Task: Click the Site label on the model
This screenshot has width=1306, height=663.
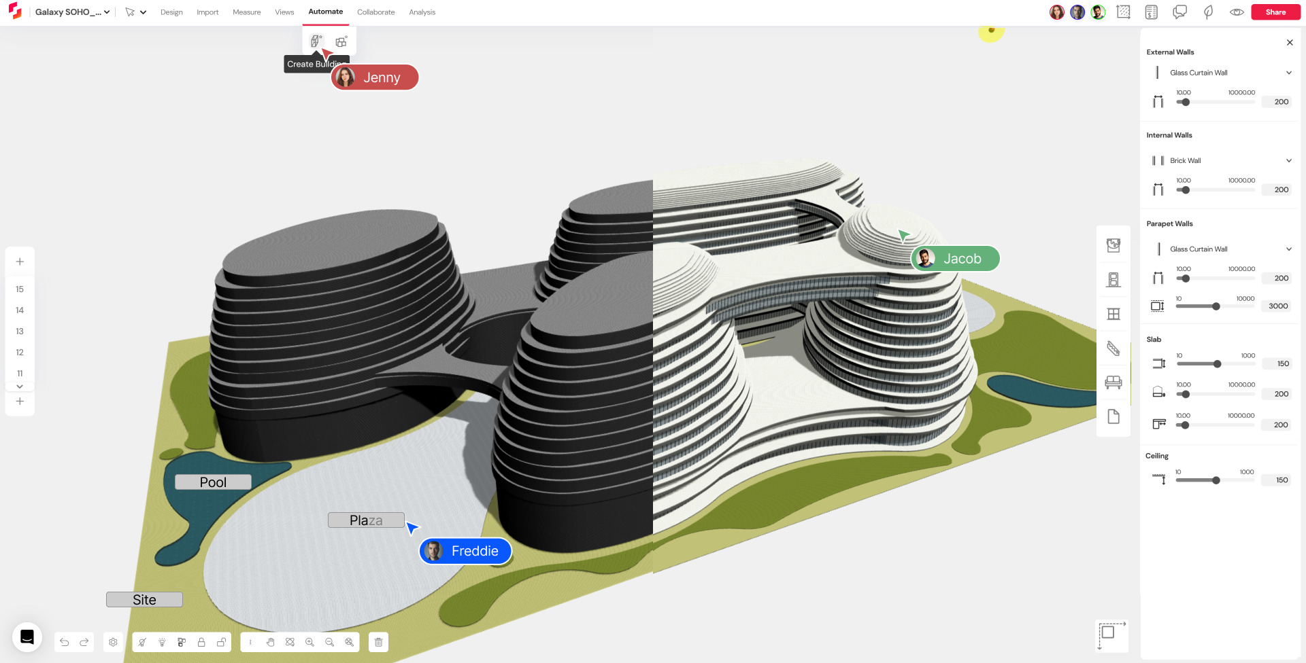Action: click(x=144, y=600)
